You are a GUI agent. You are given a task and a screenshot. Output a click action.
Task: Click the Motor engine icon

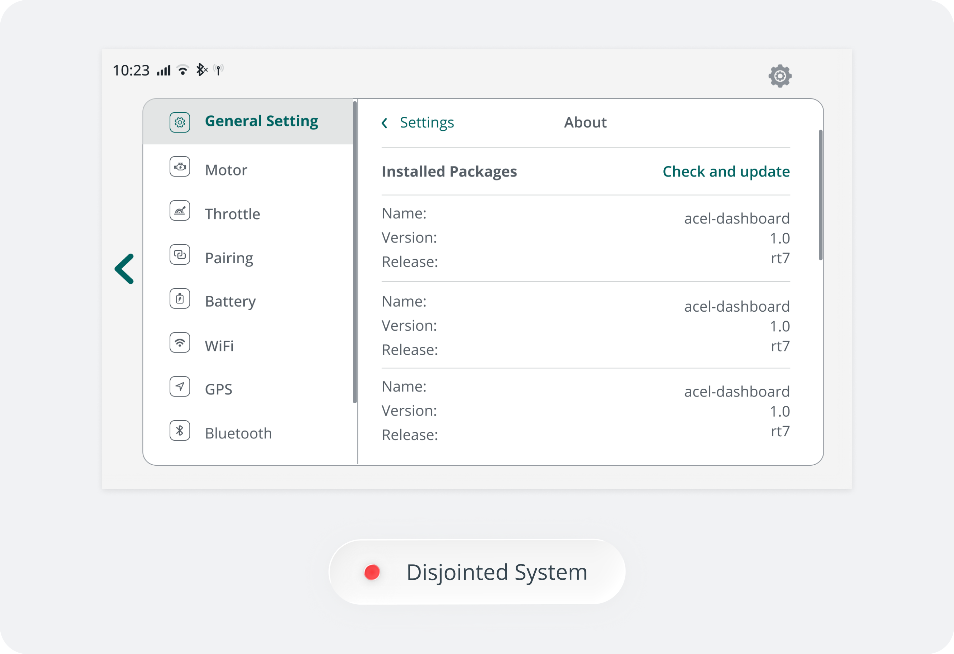tap(180, 167)
